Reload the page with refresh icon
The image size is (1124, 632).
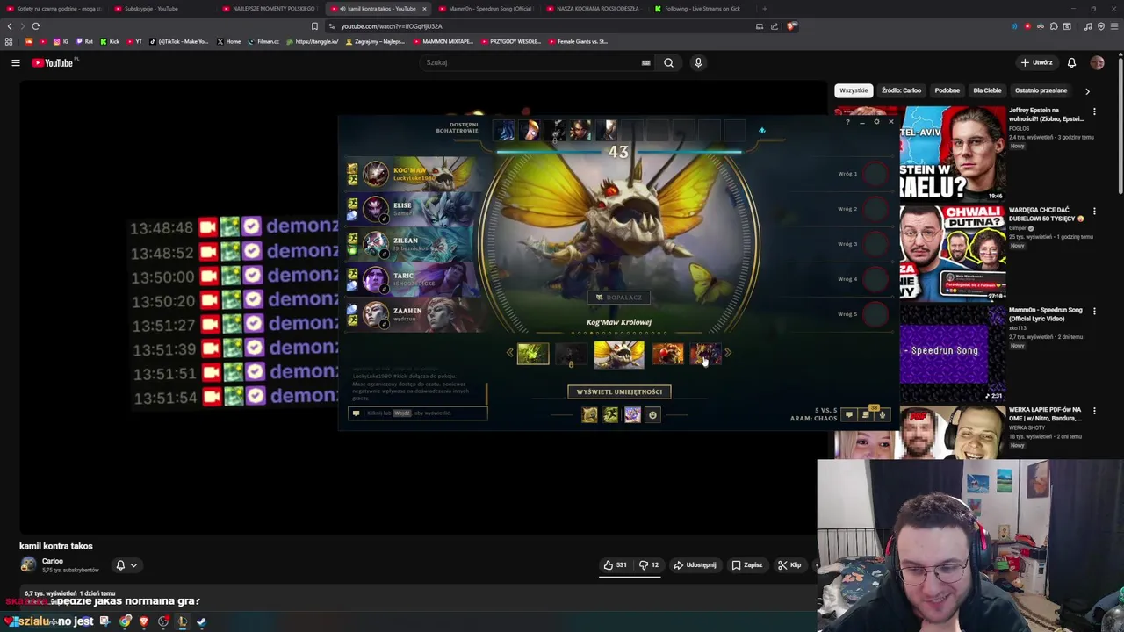coord(36,26)
